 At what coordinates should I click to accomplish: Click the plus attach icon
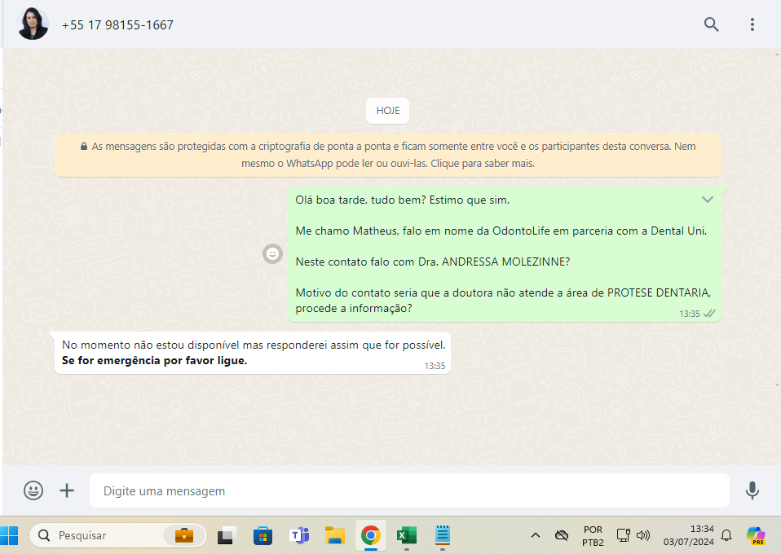67,490
